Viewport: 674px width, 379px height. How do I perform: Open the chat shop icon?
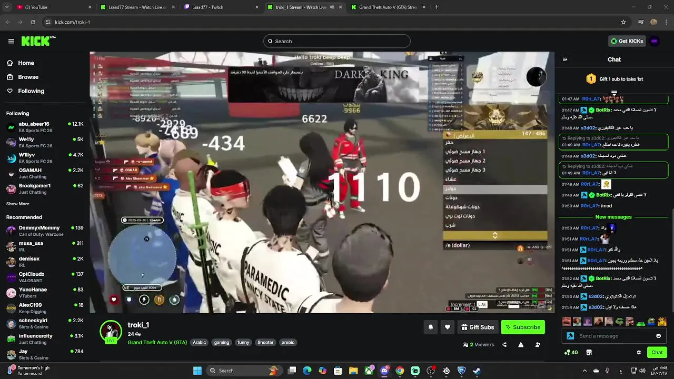[x=589, y=352]
